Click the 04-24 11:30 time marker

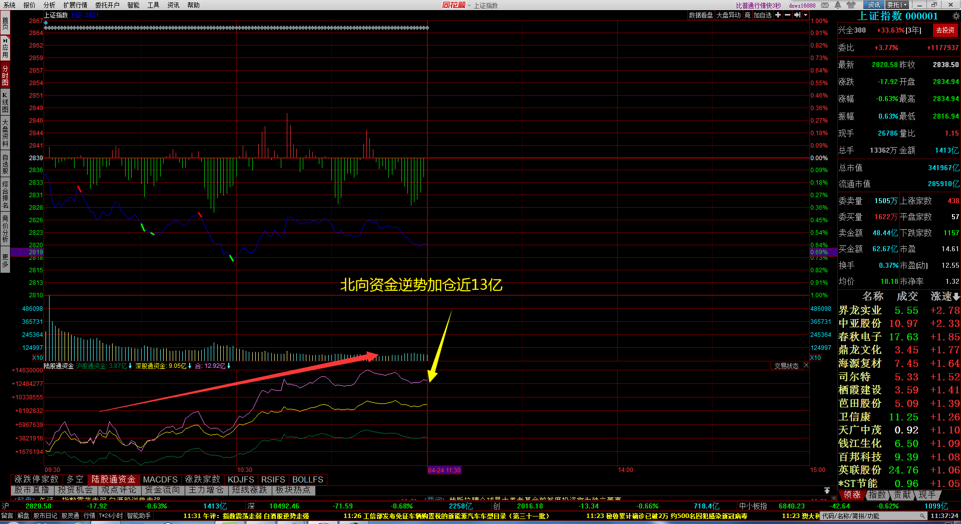(444, 470)
